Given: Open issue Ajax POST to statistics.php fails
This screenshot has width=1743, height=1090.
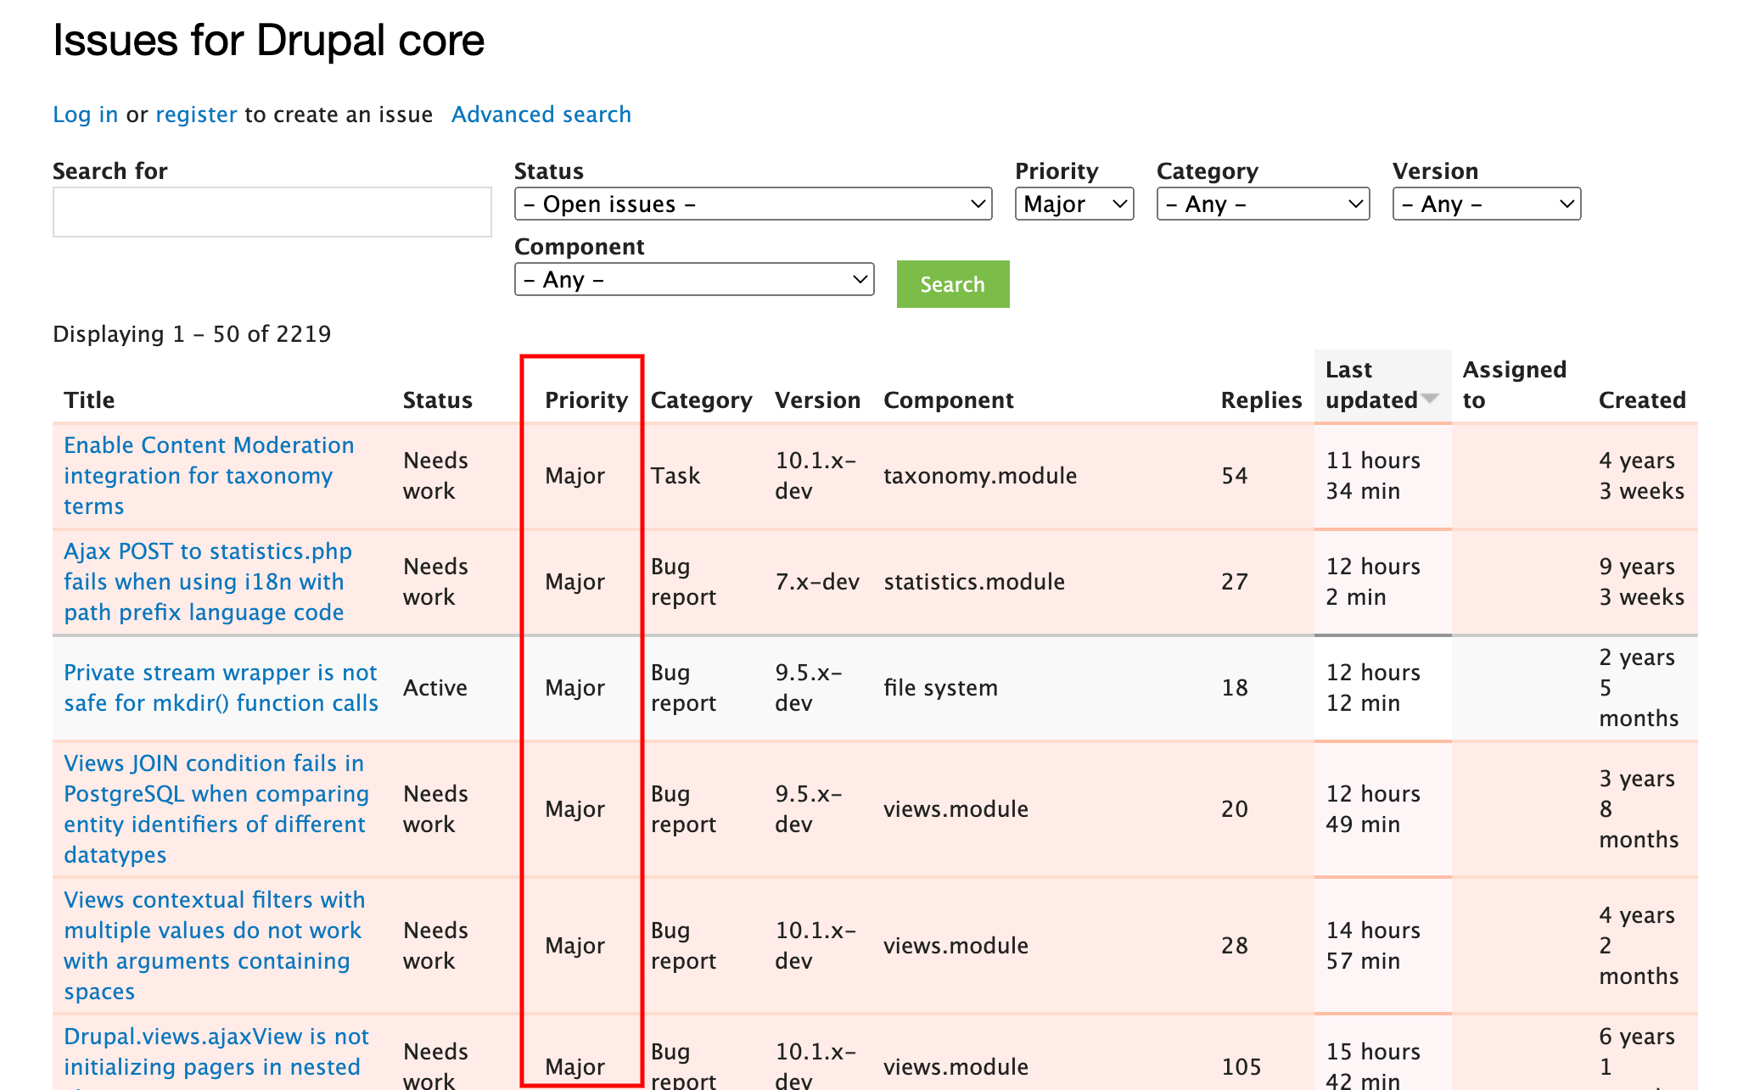Looking at the screenshot, I should tap(208, 582).
